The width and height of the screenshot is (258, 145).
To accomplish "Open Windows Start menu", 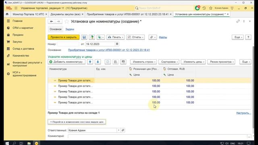I will 7,143.
